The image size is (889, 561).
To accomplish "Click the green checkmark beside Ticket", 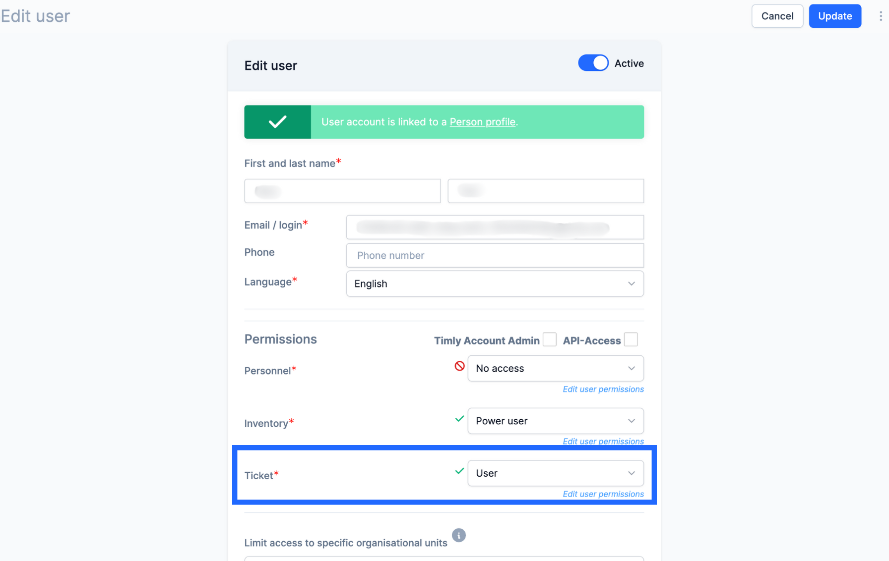I will pyautogui.click(x=459, y=471).
